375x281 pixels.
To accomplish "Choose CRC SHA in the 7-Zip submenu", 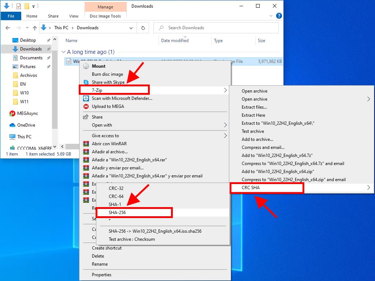I will 251,188.
